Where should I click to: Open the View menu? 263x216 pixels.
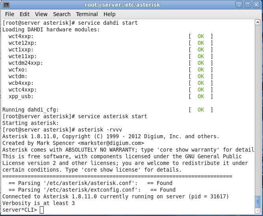(x=41, y=14)
